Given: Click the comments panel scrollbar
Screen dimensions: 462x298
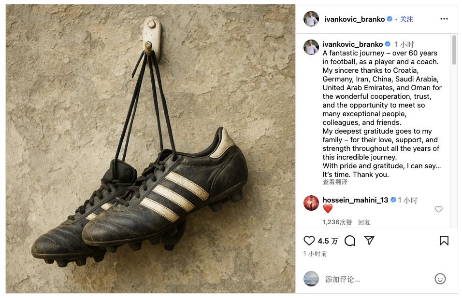Looking at the screenshot, I should pyautogui.click(x=454, y=49).
